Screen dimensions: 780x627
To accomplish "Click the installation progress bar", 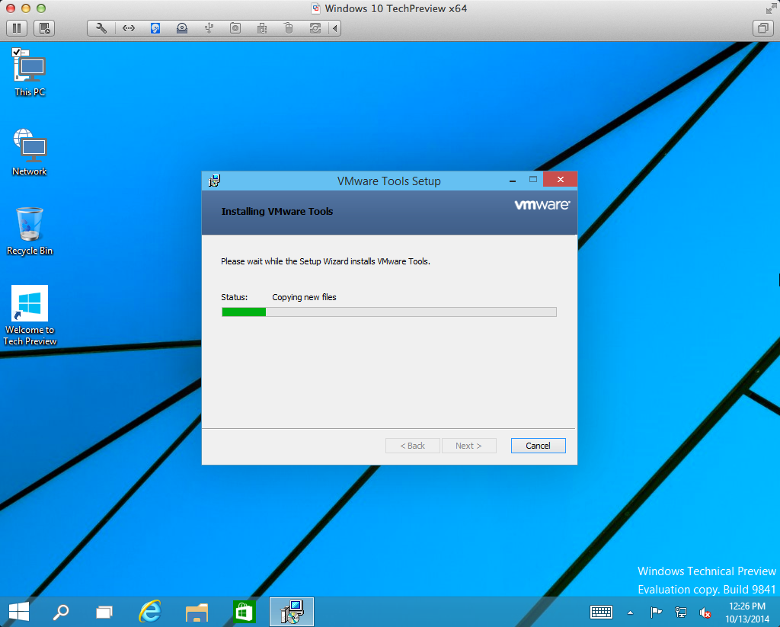I will pos(389,312).
